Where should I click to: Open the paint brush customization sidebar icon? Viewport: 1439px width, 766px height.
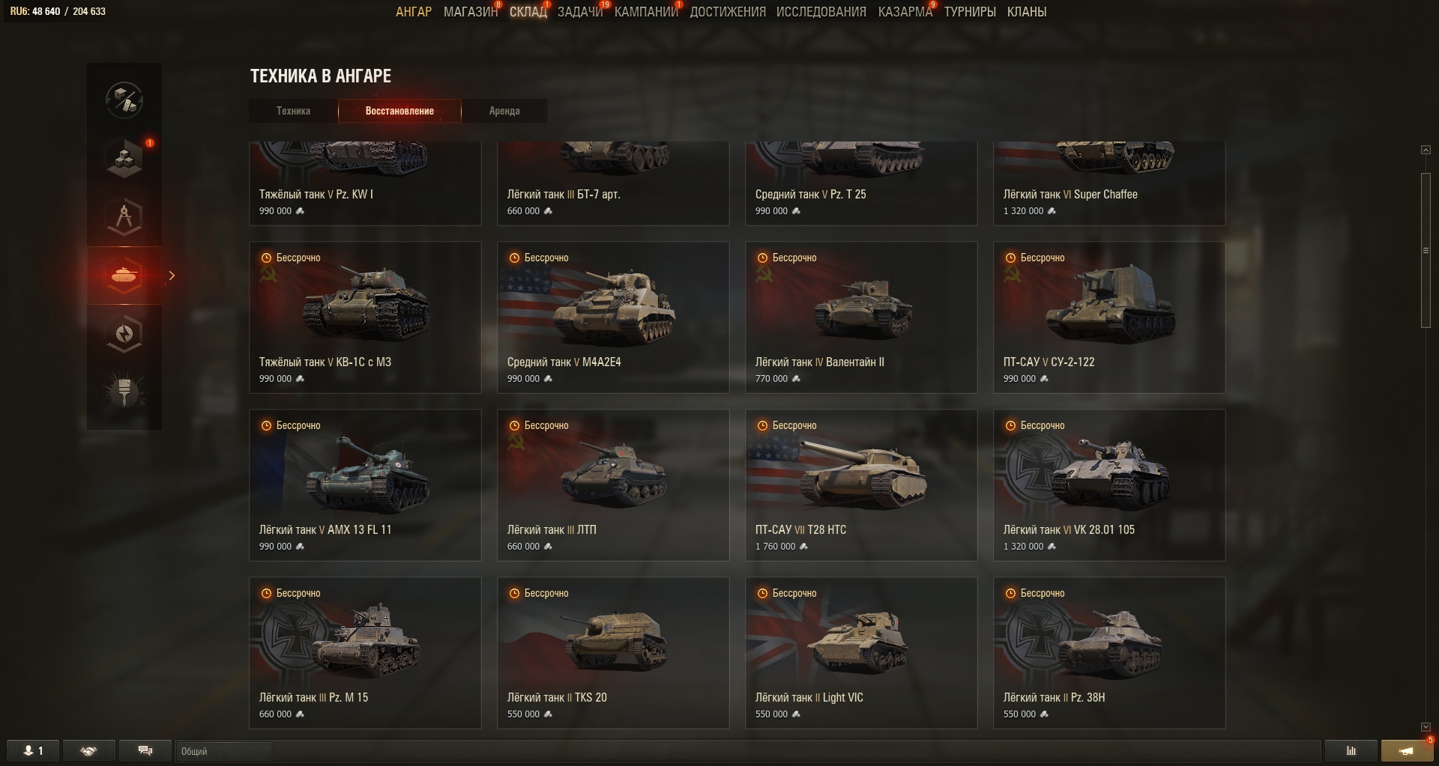[124, 392]
